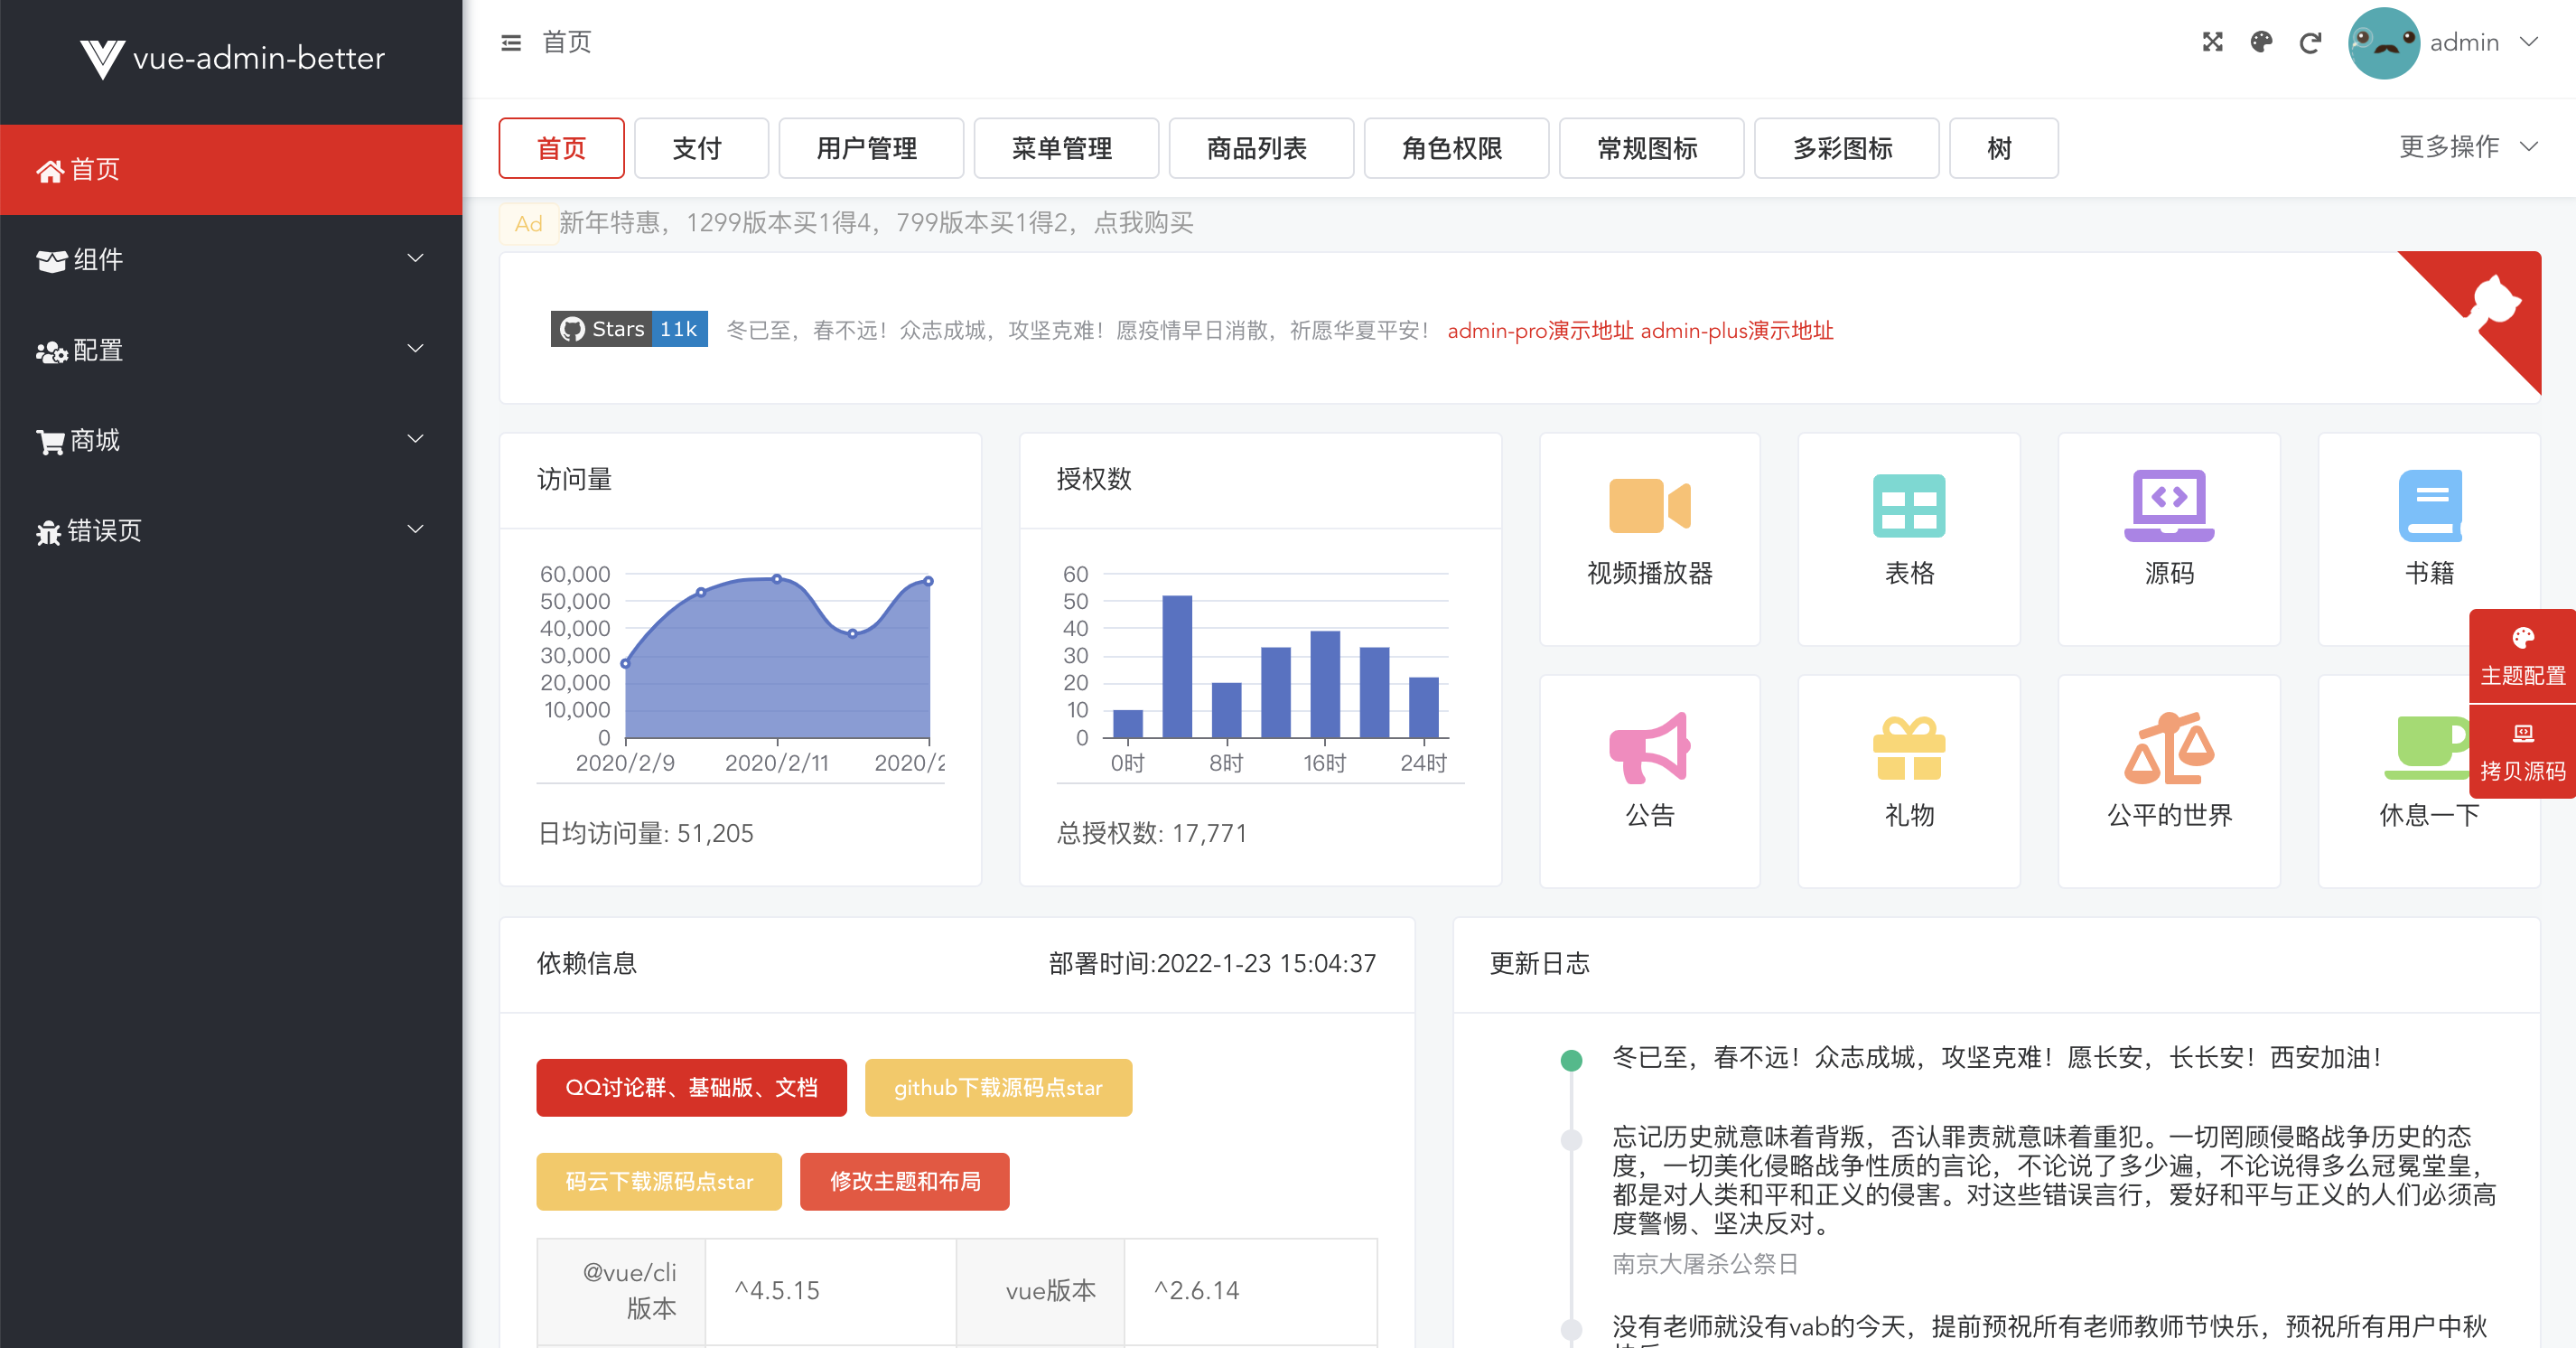Open admin-plus演示地址 link
The width and height of the screenshot is (2576, 1348).
click(x=1736, y=331)
